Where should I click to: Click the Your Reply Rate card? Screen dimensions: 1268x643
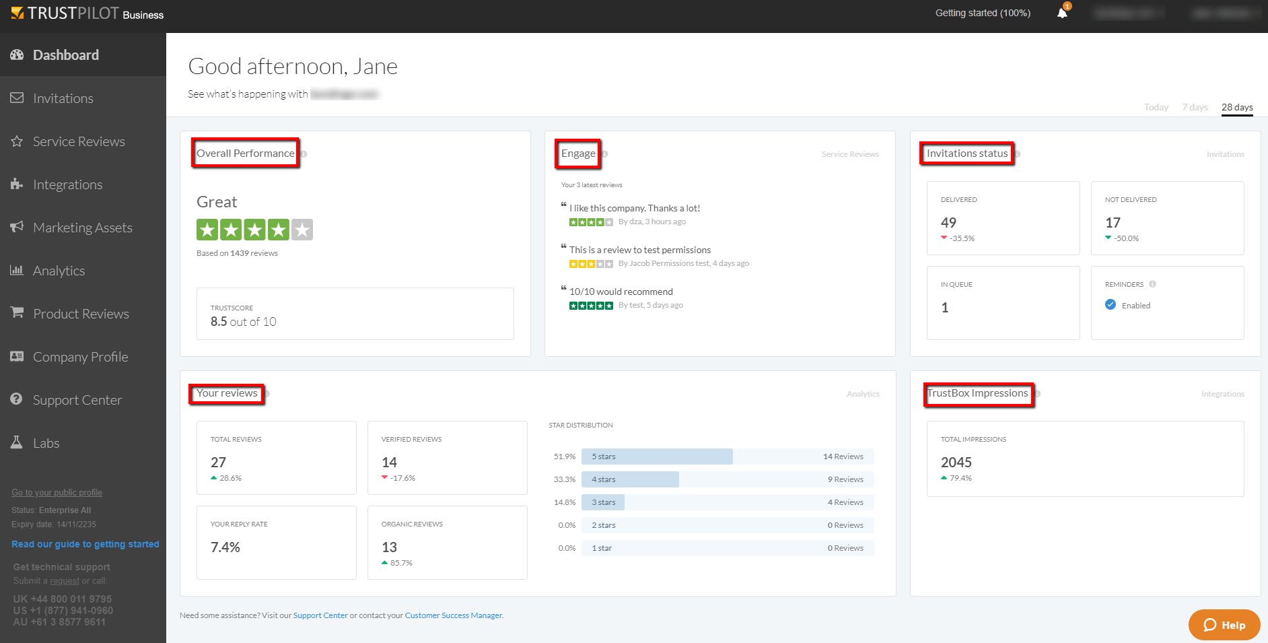276,543
